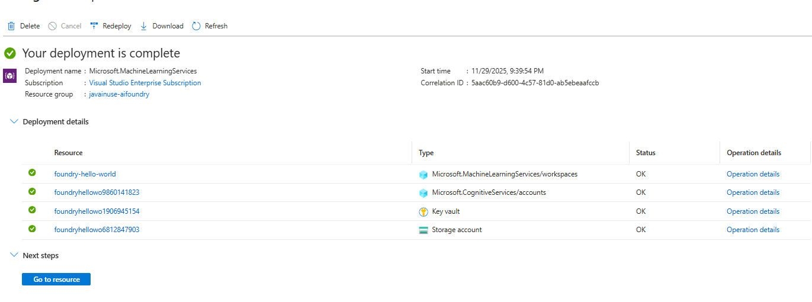
Task: Click the Type column header
Action: pos(426,153)
